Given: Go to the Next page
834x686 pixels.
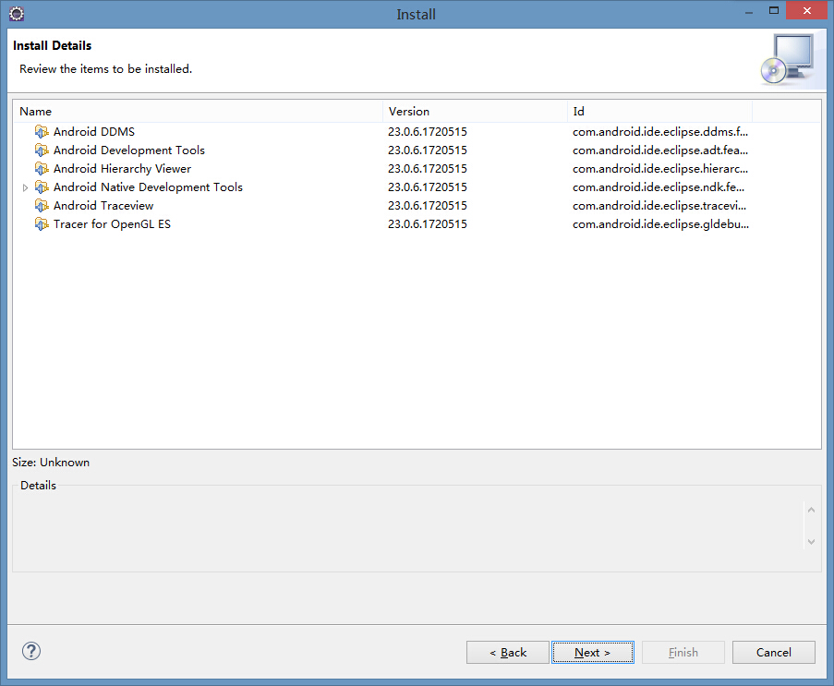Looking at the screenshot, I should pos(593,653).
